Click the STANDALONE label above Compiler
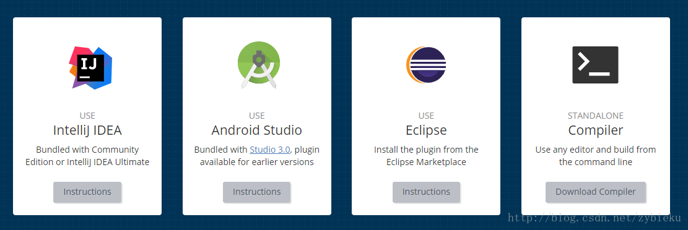The width and height of the screenshot is (688, 230). [595, 116]
